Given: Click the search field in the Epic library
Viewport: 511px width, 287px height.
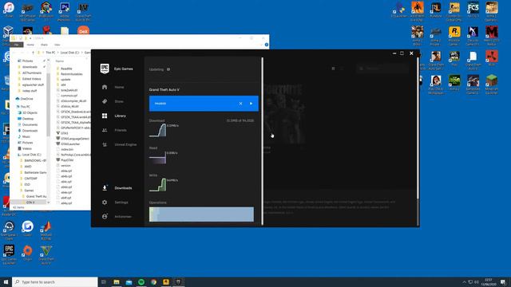Looking at the screenshot, I should click(x=382, y=69).
